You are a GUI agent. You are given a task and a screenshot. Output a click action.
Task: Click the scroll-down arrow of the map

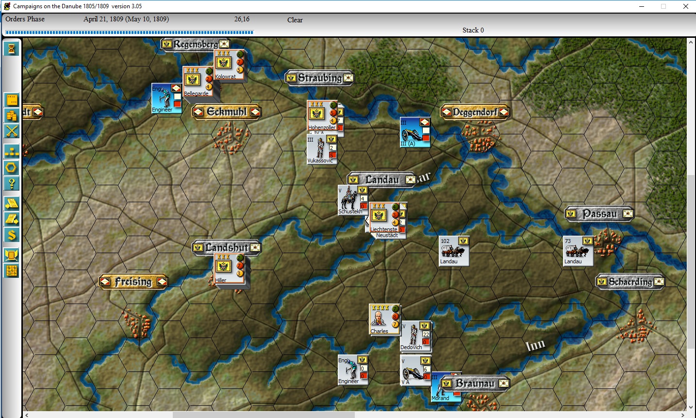[x=691, y=407]
